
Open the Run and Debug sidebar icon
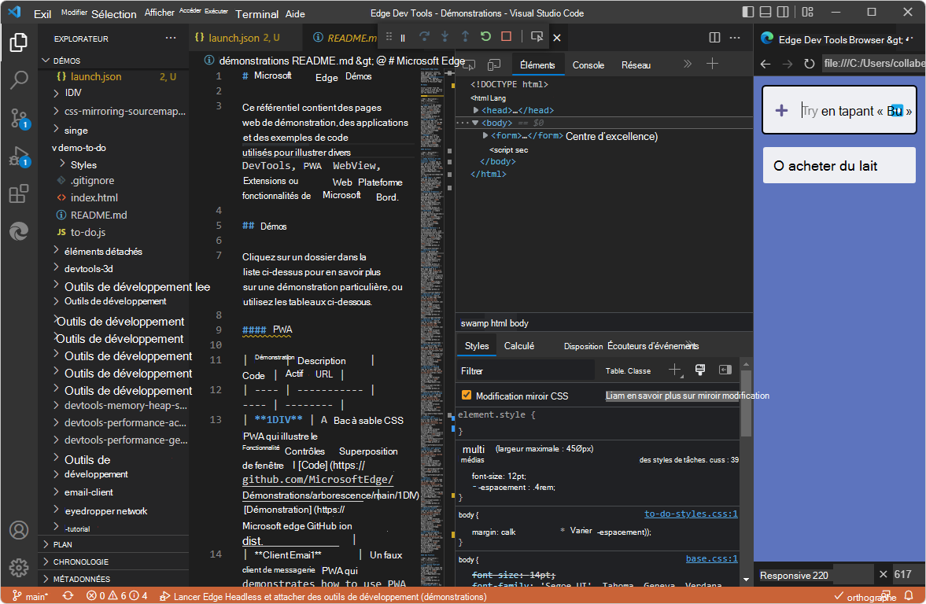click(x=18, y=157)
